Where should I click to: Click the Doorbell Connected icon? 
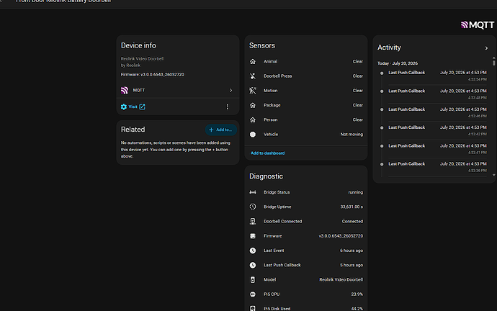(x=253, y=222)
